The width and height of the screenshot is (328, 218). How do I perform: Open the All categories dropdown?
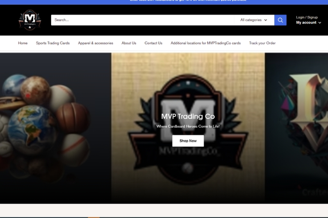254,20
